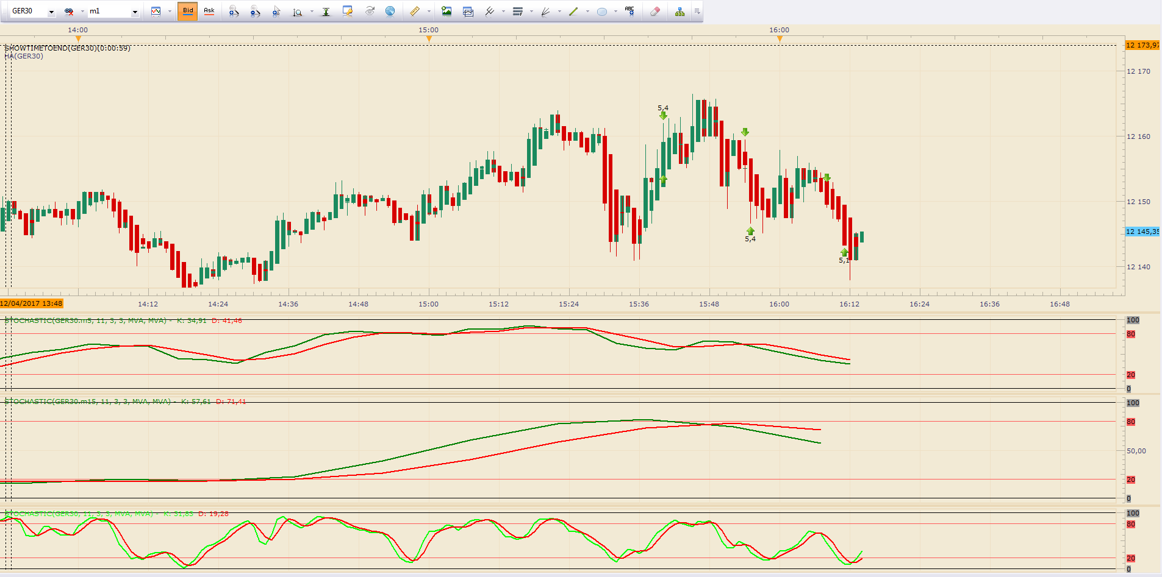Click the add image icon
The width and height of the screenshot is (1162, 577).
[447, 12]
